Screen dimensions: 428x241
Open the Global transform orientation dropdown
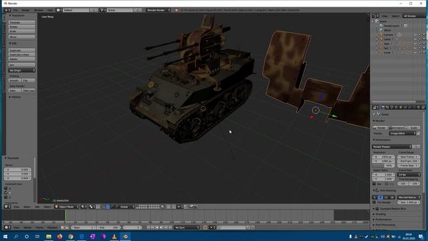click(126, 207)
